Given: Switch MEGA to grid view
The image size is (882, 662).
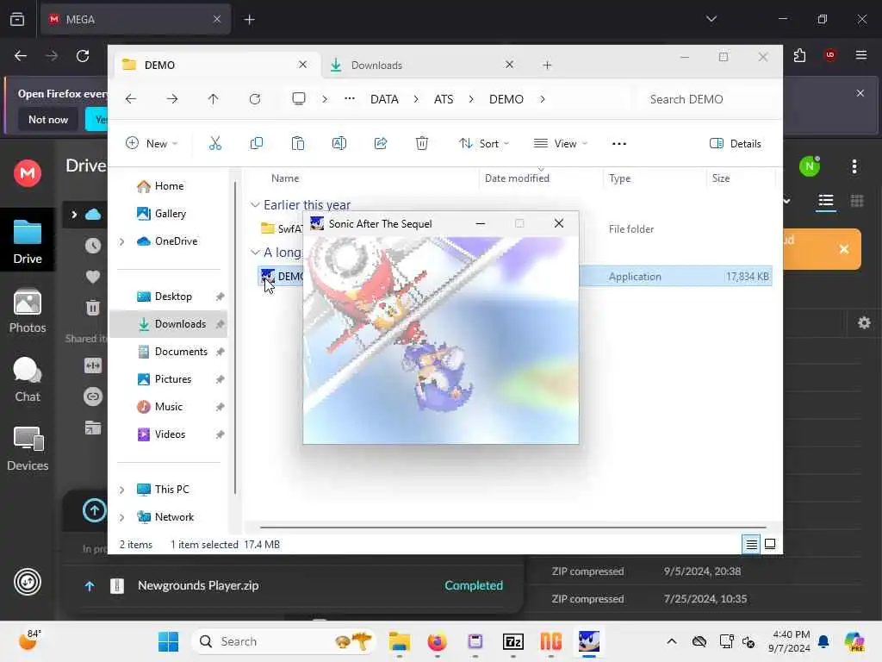Looking at the screenshot, I should [x=857, y=201].
